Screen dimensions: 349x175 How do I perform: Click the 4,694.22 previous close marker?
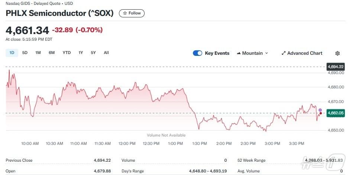[x=335, y=67]
